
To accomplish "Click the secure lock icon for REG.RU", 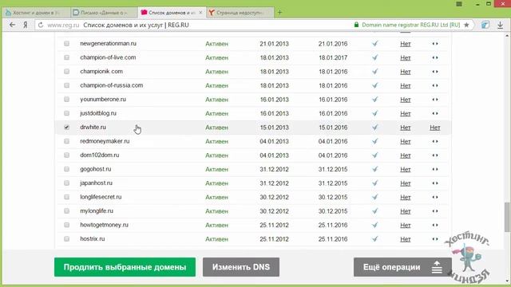I will 356,25.
